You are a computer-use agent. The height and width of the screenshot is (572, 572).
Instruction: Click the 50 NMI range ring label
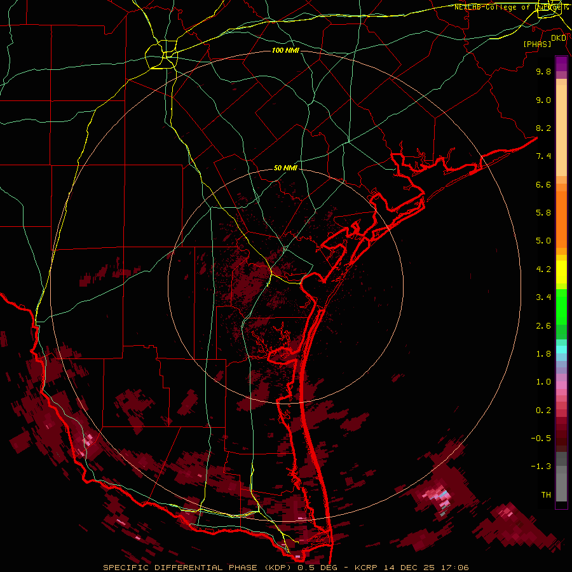(x=285, y=168)
